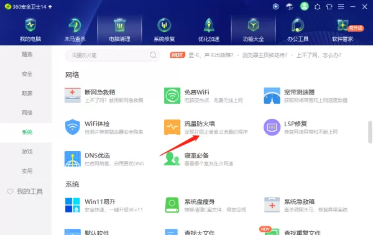
Task: Click 流量防火墙 search field
Action: [113, 55]
